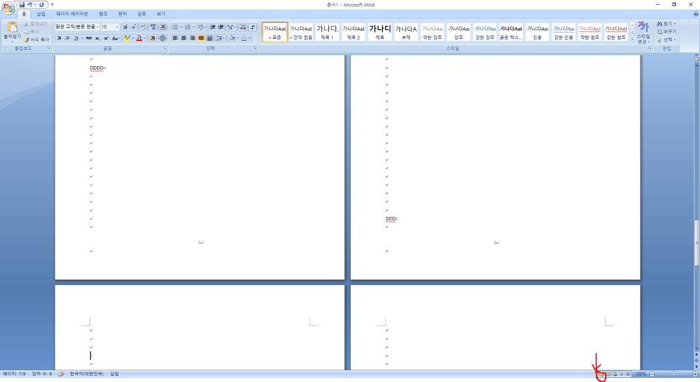This screenshot has width=700, height=382.
Task: Click 찾기 (Find) button
Action: click(667, 24)
